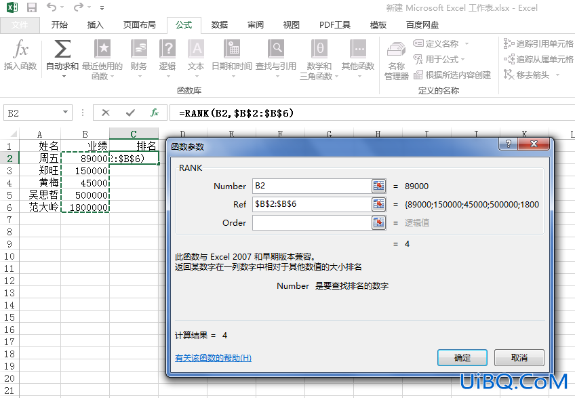Screen dimensions: 575x398
Task: Switch to the PDF工具 tab
Action: point(335,25)
